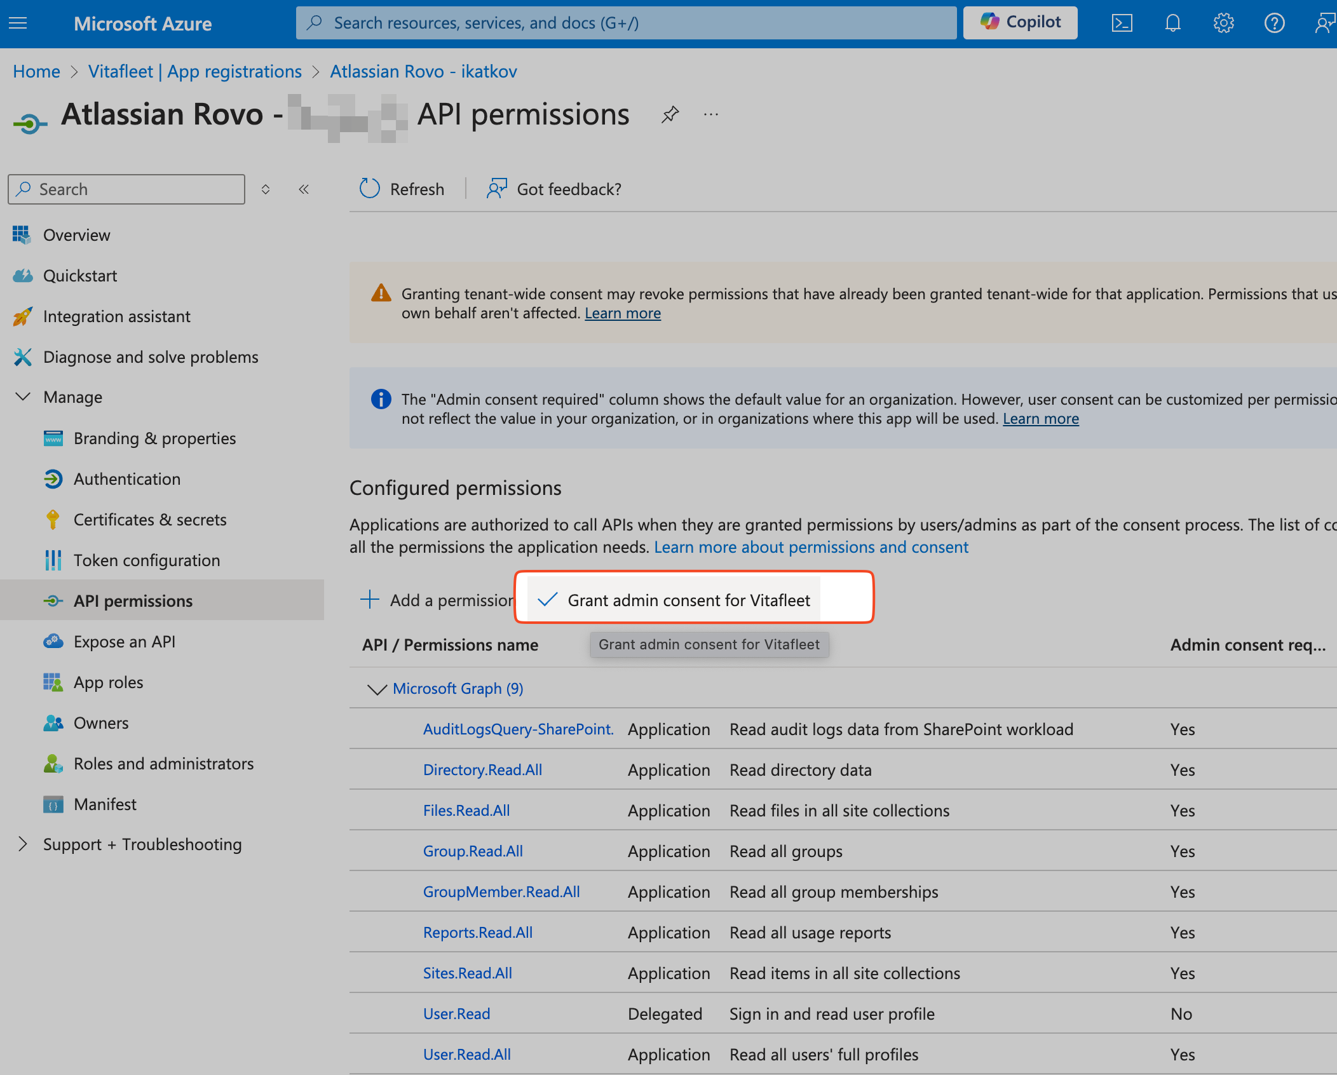1337x1075 pixels.
Task: Go to Home breadcrumb
Action: coord(36,71)
